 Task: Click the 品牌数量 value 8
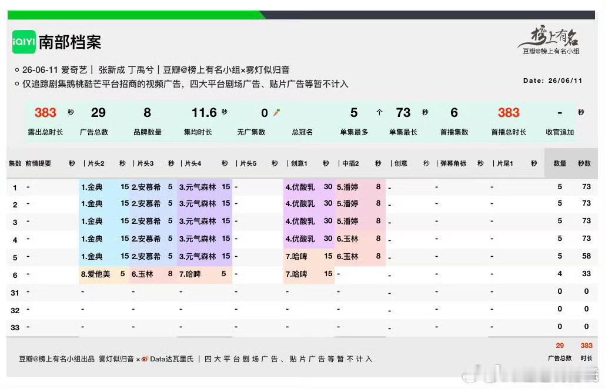coord(147,113)
